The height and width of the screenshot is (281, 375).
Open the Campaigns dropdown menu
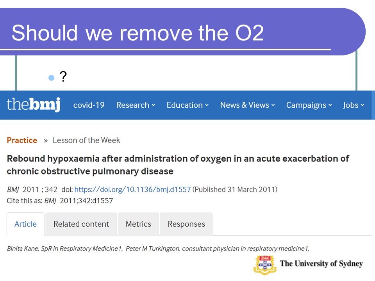tap(309, 105)
